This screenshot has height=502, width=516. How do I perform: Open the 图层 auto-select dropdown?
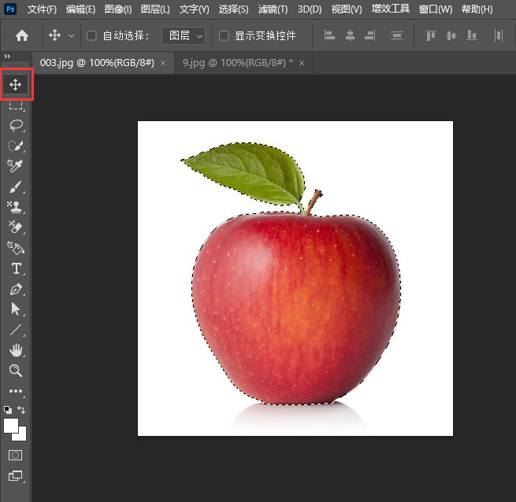(184, 35)
